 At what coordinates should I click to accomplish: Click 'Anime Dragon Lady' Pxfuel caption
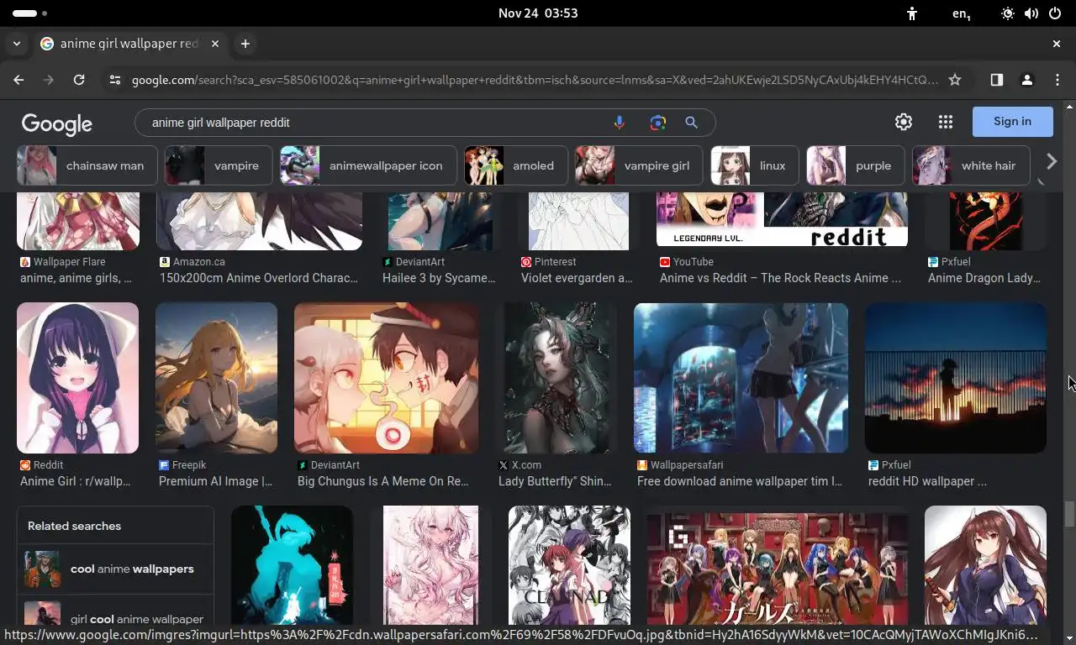984,278
